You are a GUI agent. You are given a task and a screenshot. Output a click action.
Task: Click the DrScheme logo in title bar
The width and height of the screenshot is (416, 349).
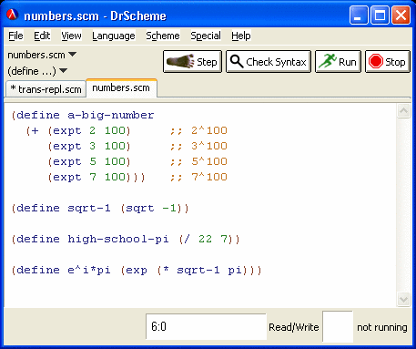pyautogui.click(x=13, y=15)
